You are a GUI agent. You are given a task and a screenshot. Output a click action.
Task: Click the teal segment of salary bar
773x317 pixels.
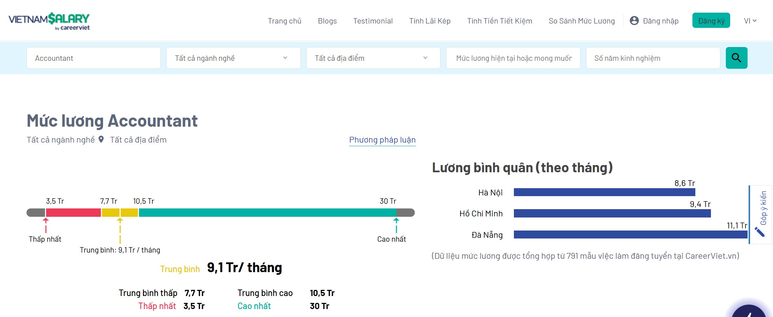(x=267, y=213)
